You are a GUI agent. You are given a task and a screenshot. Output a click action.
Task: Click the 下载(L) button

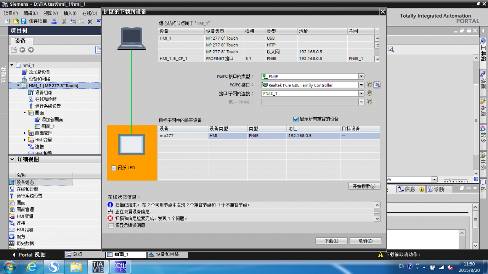(331, 241)
